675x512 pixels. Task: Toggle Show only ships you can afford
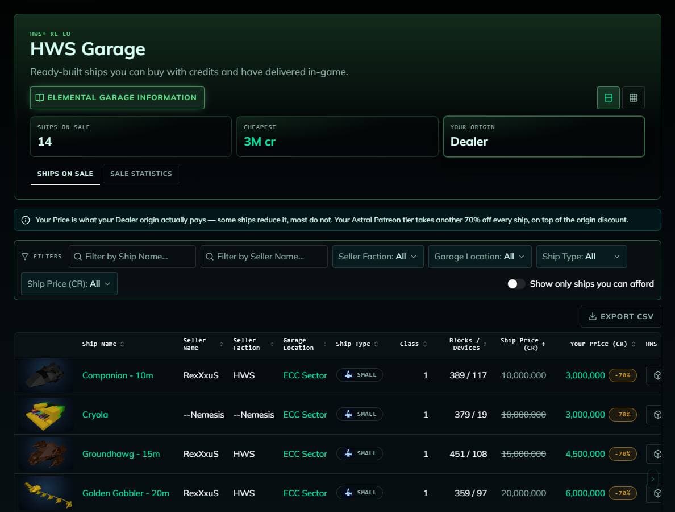516,283
